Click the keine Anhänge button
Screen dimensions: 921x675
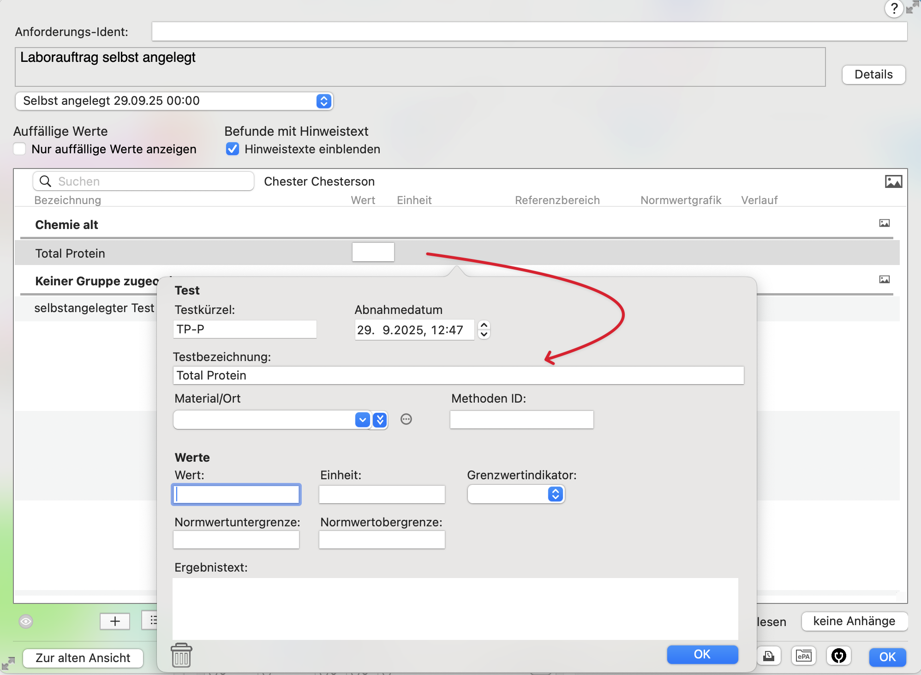pos(854,621)
